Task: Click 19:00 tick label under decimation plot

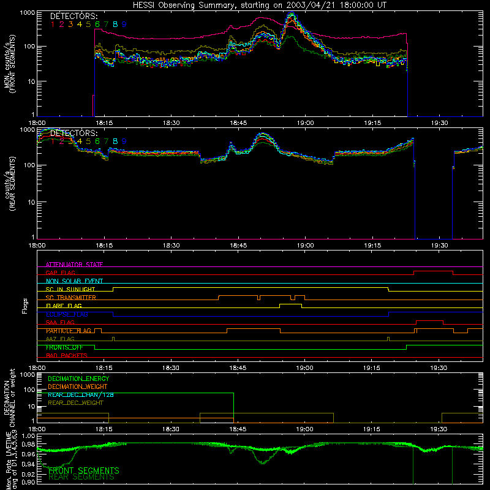Action: pos(304,429)
